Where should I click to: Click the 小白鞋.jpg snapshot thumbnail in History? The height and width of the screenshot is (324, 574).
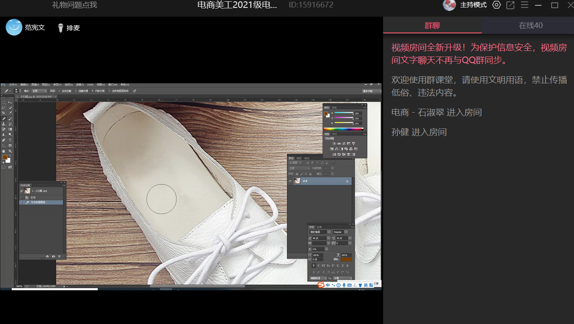(27, 191)
